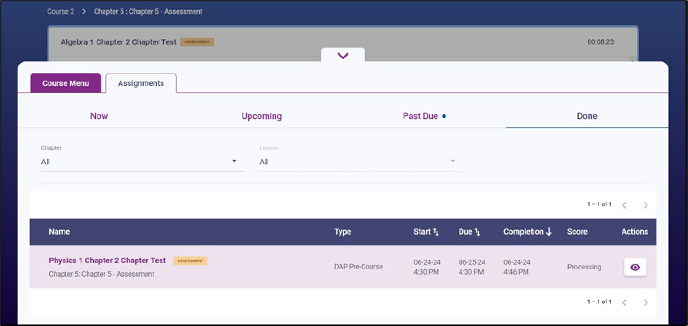Select the Done assignments tab
Image resolution: width=688 pixels, height=326 pixels.
(x=587, y=116)
